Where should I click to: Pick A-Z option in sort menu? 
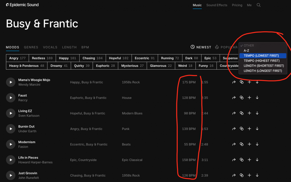tap(246, 51)
